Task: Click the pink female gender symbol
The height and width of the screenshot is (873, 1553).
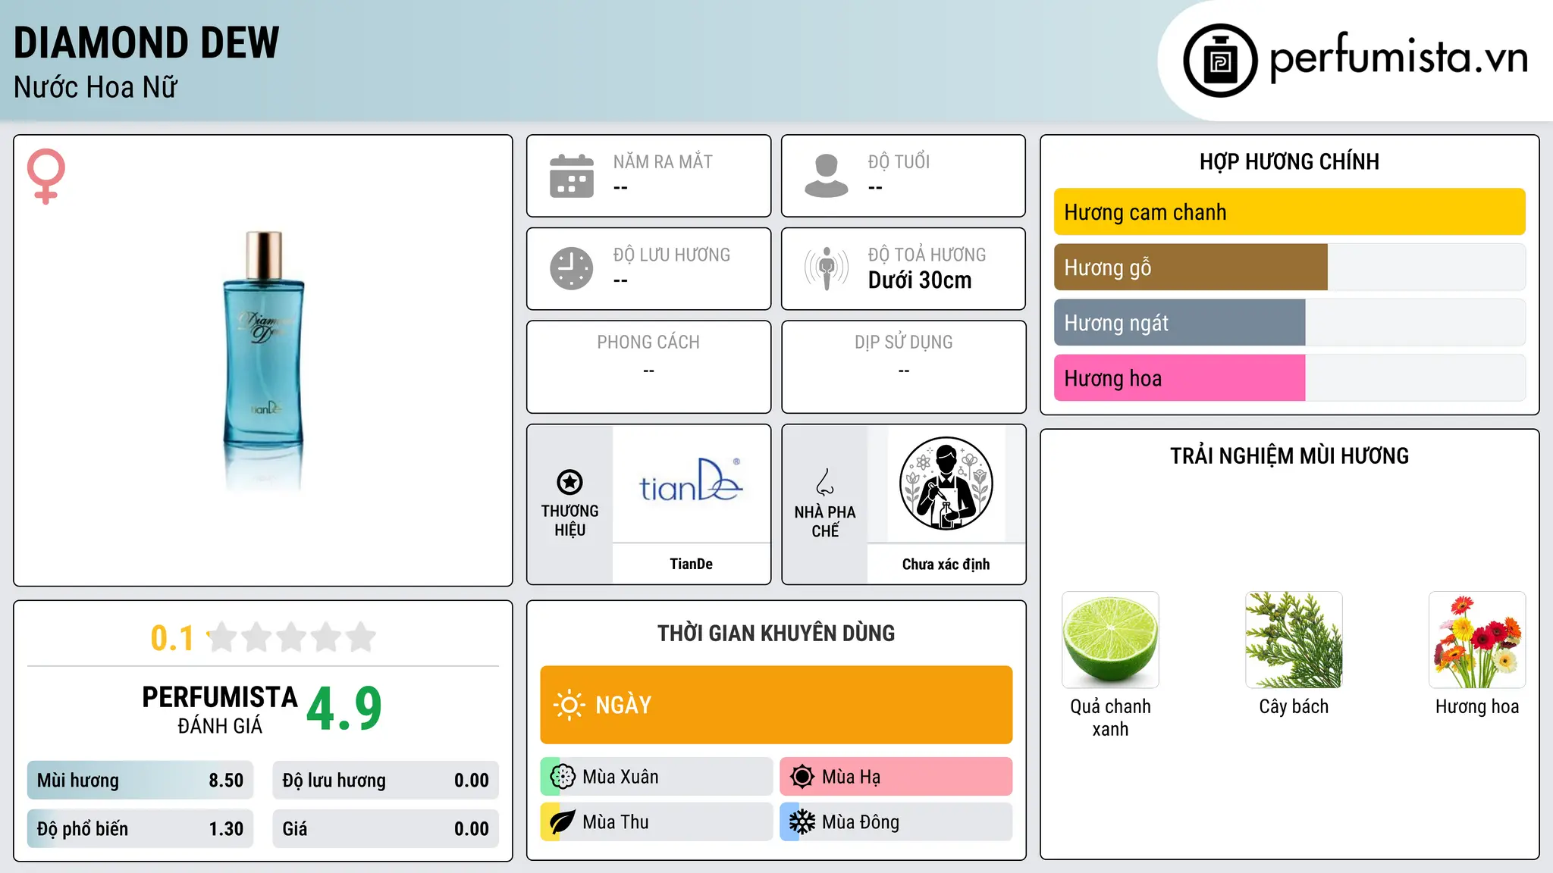Action: (x=46, y=176)
